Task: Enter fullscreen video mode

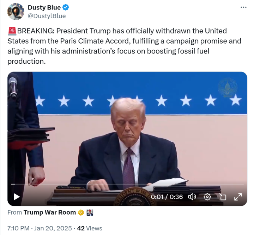Action: (238, 197)
